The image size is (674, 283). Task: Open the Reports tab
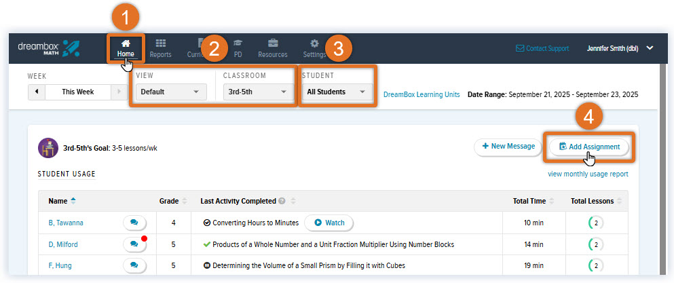pos(160,48)
